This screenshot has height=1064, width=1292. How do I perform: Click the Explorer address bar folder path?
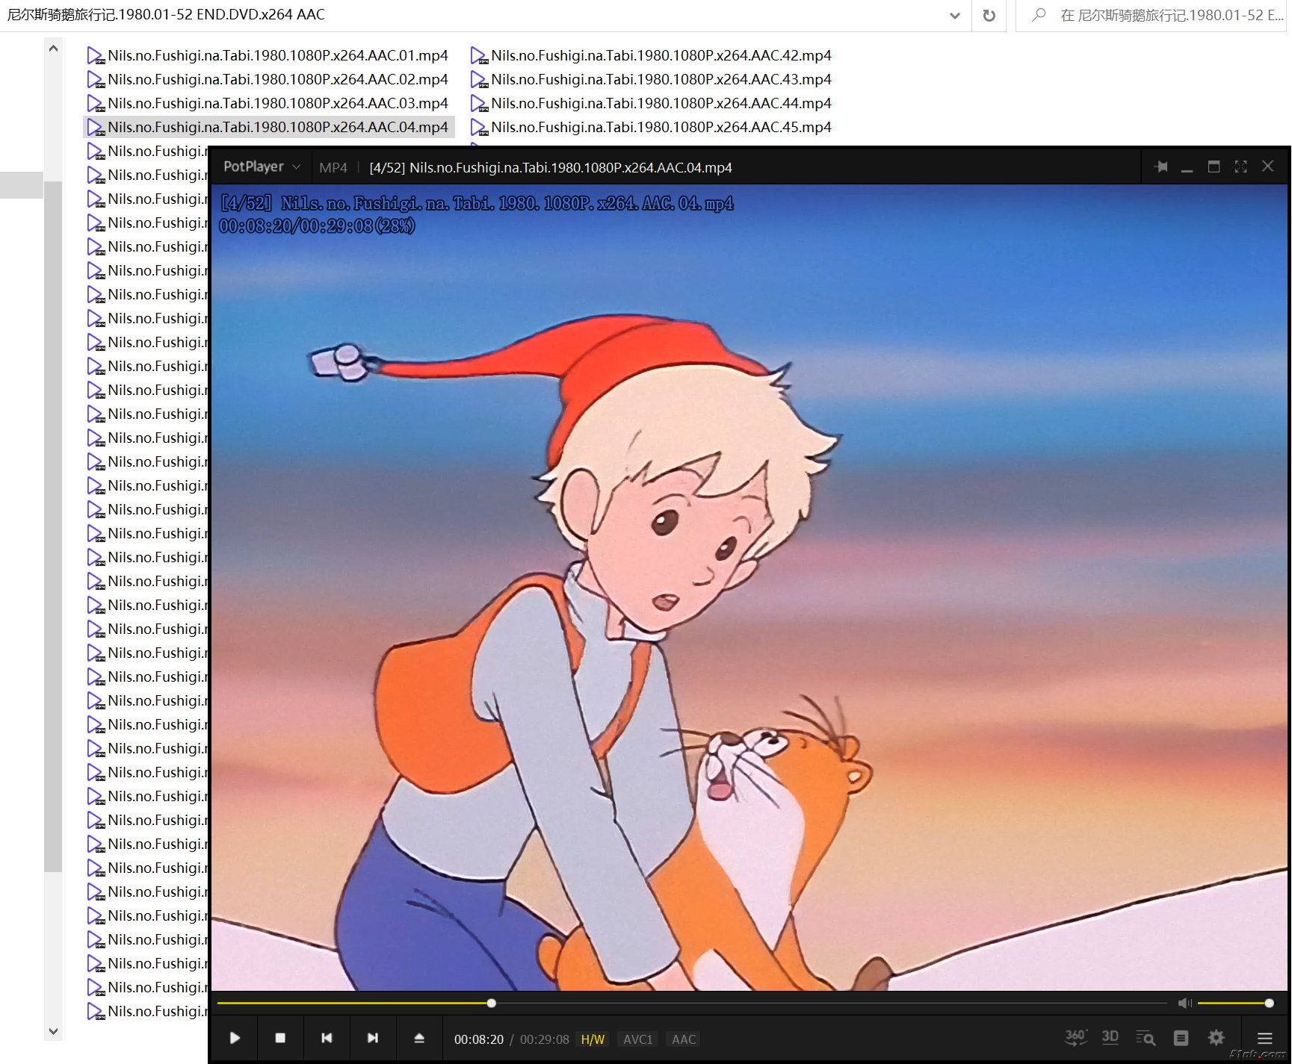coord(166,14)
